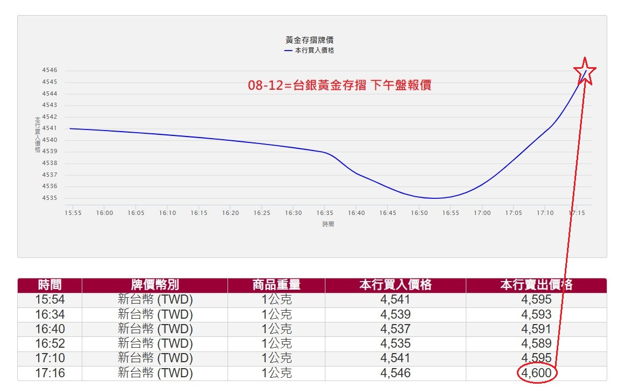Click the x-axis title 時間
The width and height of the screenshot is (618, 388).
pyautogui.click(x=328, y=224)
